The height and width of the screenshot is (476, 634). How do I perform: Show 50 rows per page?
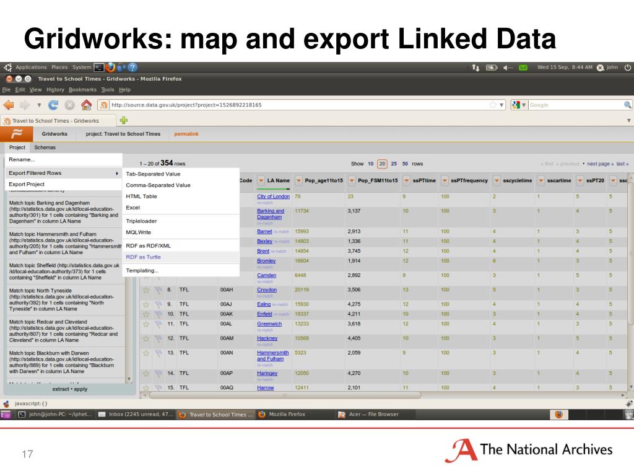[x=405, y=164]
